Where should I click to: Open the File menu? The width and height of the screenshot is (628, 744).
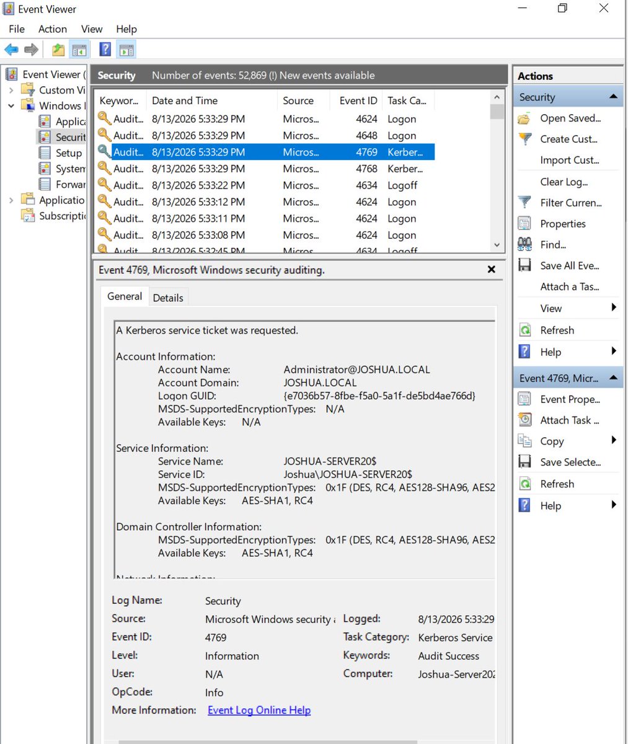pos(17,29)
